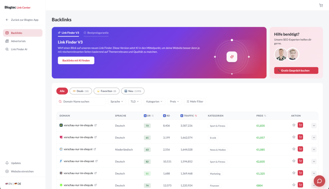Screen dimensions: 329x189
Task: Show Deals (10) listings
Action: [x=81, y=91]
